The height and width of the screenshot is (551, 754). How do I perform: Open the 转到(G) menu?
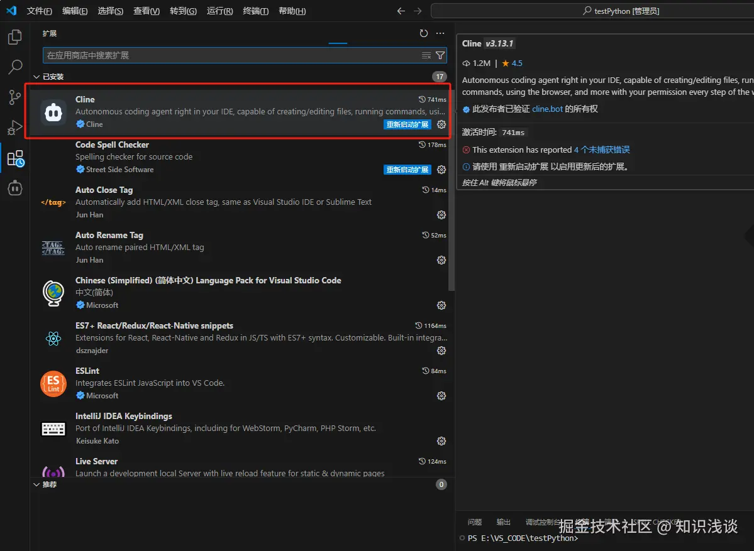(183, 11)
